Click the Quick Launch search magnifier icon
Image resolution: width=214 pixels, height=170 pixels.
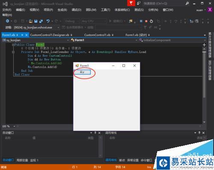click(187, 3)
